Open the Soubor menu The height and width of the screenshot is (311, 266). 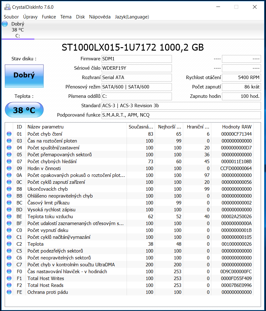(x=11, y=17)
